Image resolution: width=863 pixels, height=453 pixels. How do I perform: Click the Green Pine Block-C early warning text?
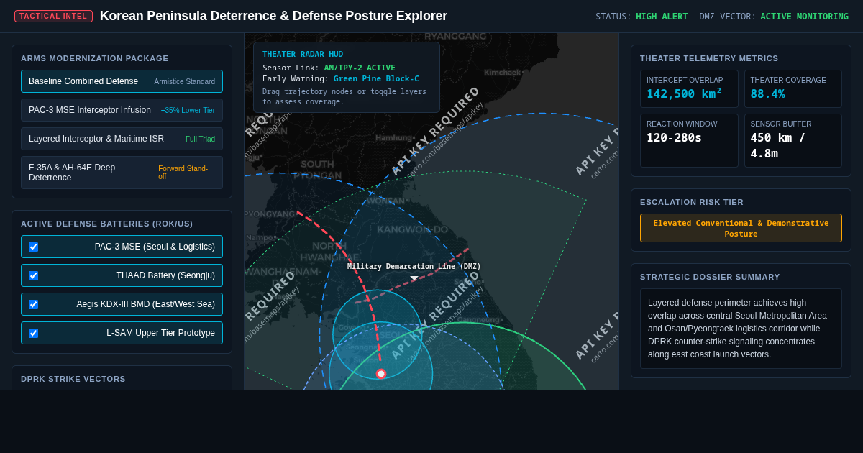376,78
